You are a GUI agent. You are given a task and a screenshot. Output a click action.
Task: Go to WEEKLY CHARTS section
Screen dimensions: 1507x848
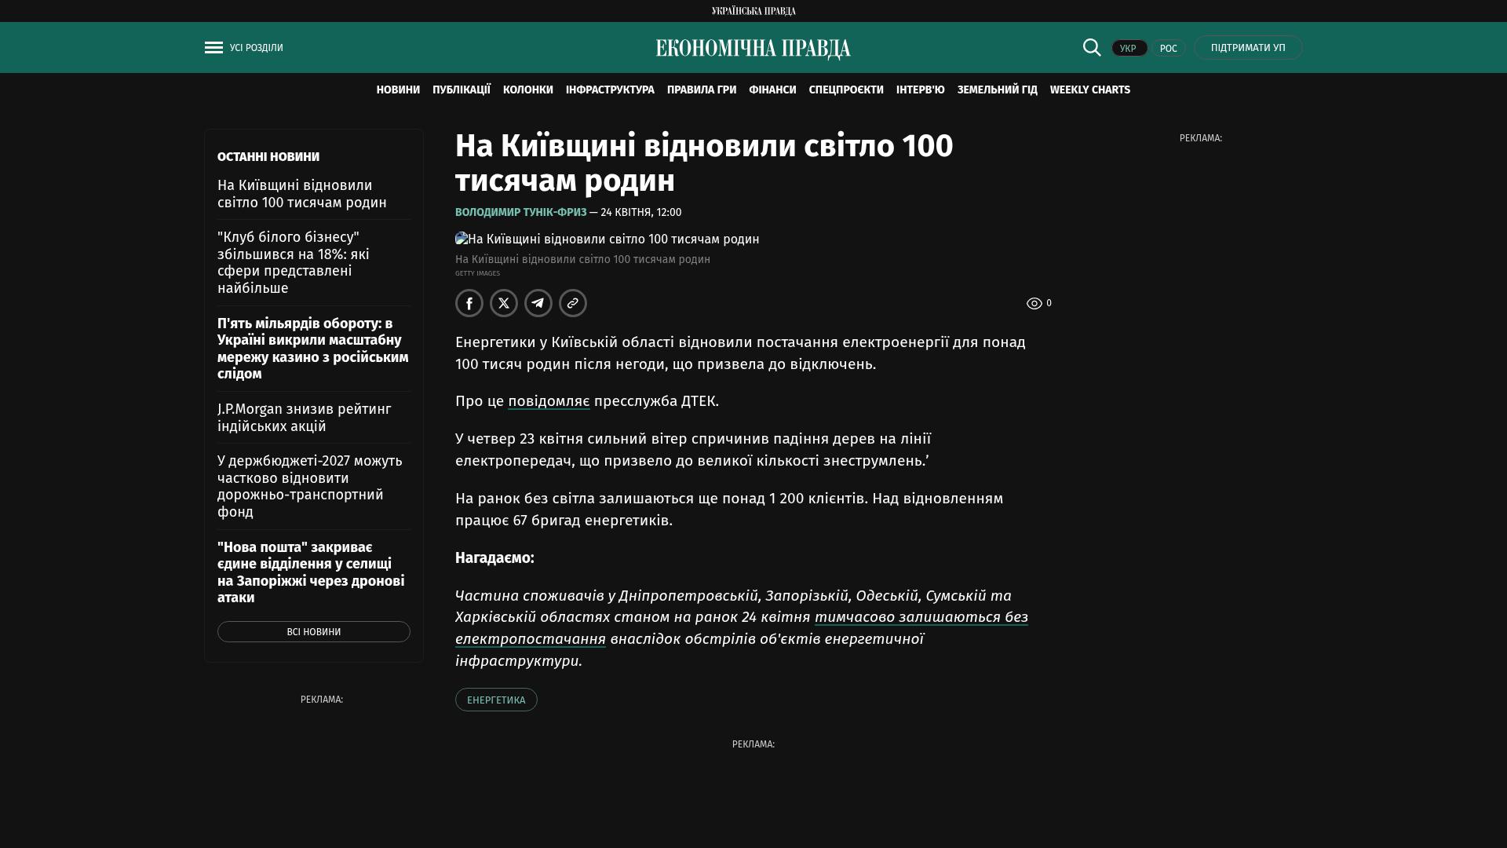[1089, 90]
